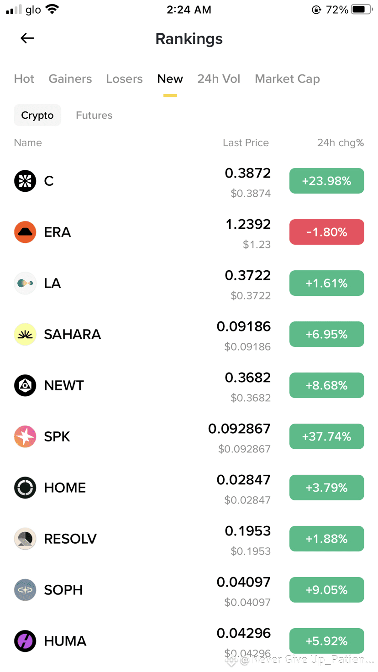
Task: Open the ERA coin icon
Action: click(x=25, y=232)
